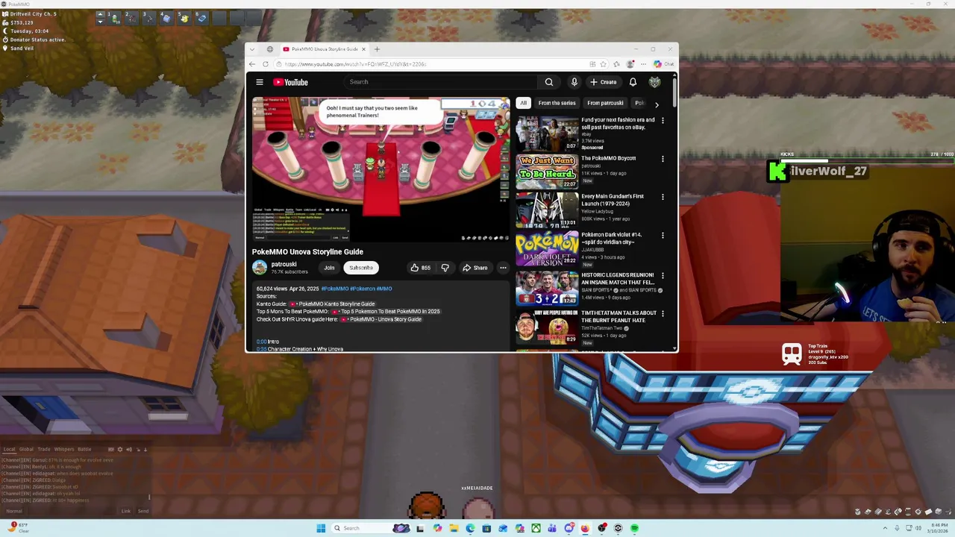Viewport: 955px width, 537px height.
Task: Open browser profile icon in toolbar
Action: point(630,64)
